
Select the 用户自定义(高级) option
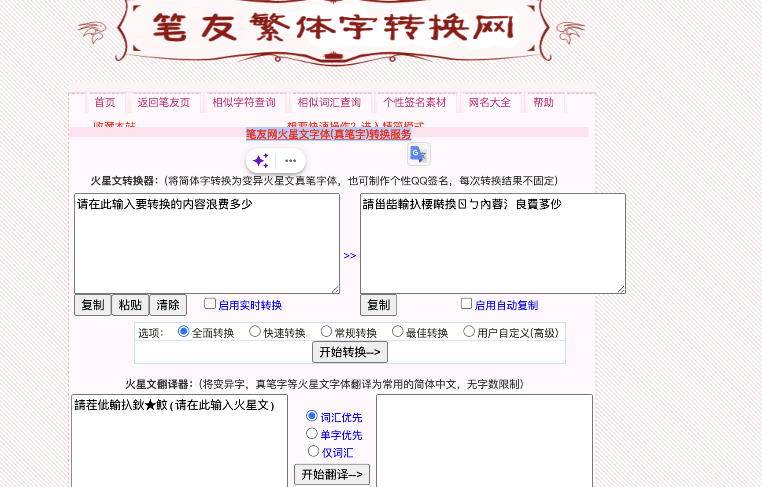(x=469, y=331)
